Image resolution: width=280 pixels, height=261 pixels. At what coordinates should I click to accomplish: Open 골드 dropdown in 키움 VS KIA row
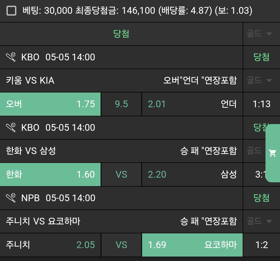point(259,80)
